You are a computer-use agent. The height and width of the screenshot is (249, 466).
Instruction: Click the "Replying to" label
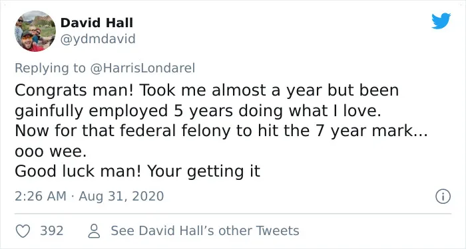point(50,68)
